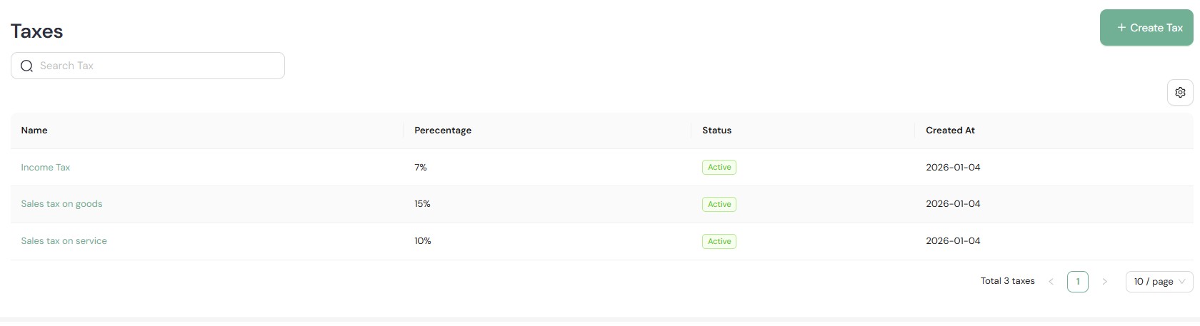Click the Taxes page heading
The height and width of the screenshot is (326, 1200).
(x=36, y=31)
